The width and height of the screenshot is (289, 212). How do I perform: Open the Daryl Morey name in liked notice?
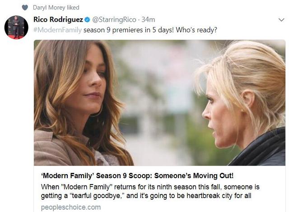49,8
